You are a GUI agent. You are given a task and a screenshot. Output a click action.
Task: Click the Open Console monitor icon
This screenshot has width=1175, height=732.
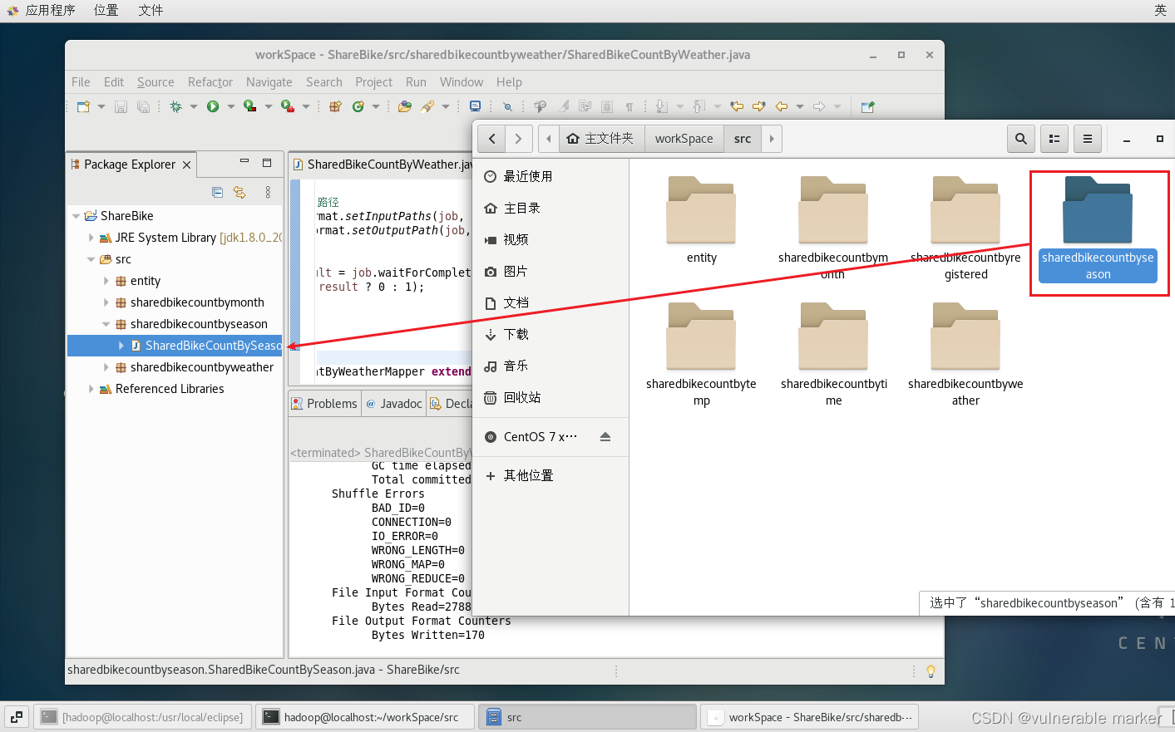pyautogui.click(x=475, y=106)
